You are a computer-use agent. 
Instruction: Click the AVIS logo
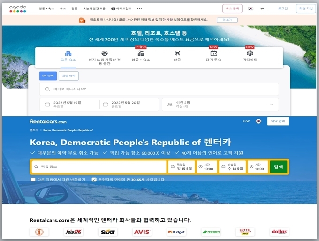142,232
